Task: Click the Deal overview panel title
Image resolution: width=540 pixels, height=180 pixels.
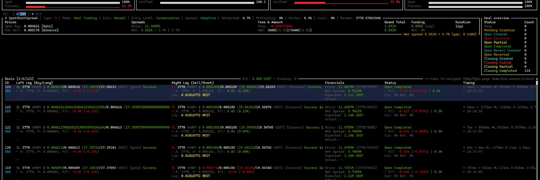Action: point(496,18)
